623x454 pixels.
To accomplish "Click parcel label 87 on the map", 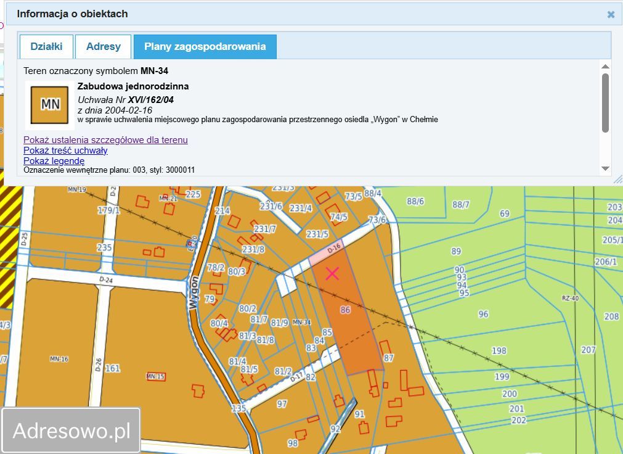I will tap(389, 358).
